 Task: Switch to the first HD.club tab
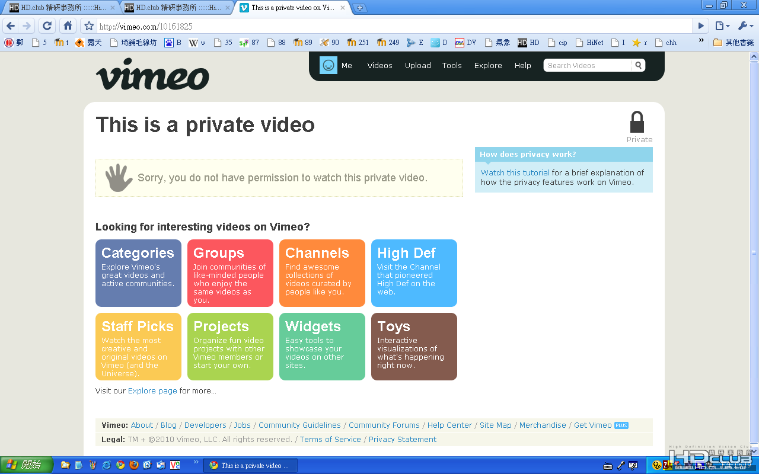(62, 8)
